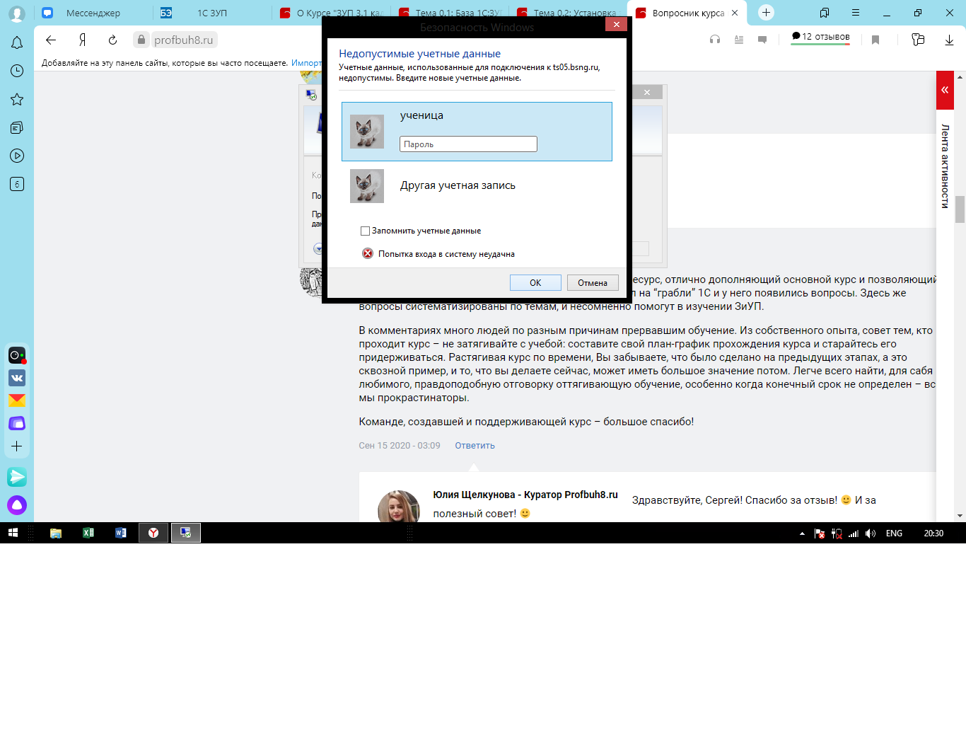Select the Другая учетная запись option
This screenshot has width=966, height=750.
(458, 185)
